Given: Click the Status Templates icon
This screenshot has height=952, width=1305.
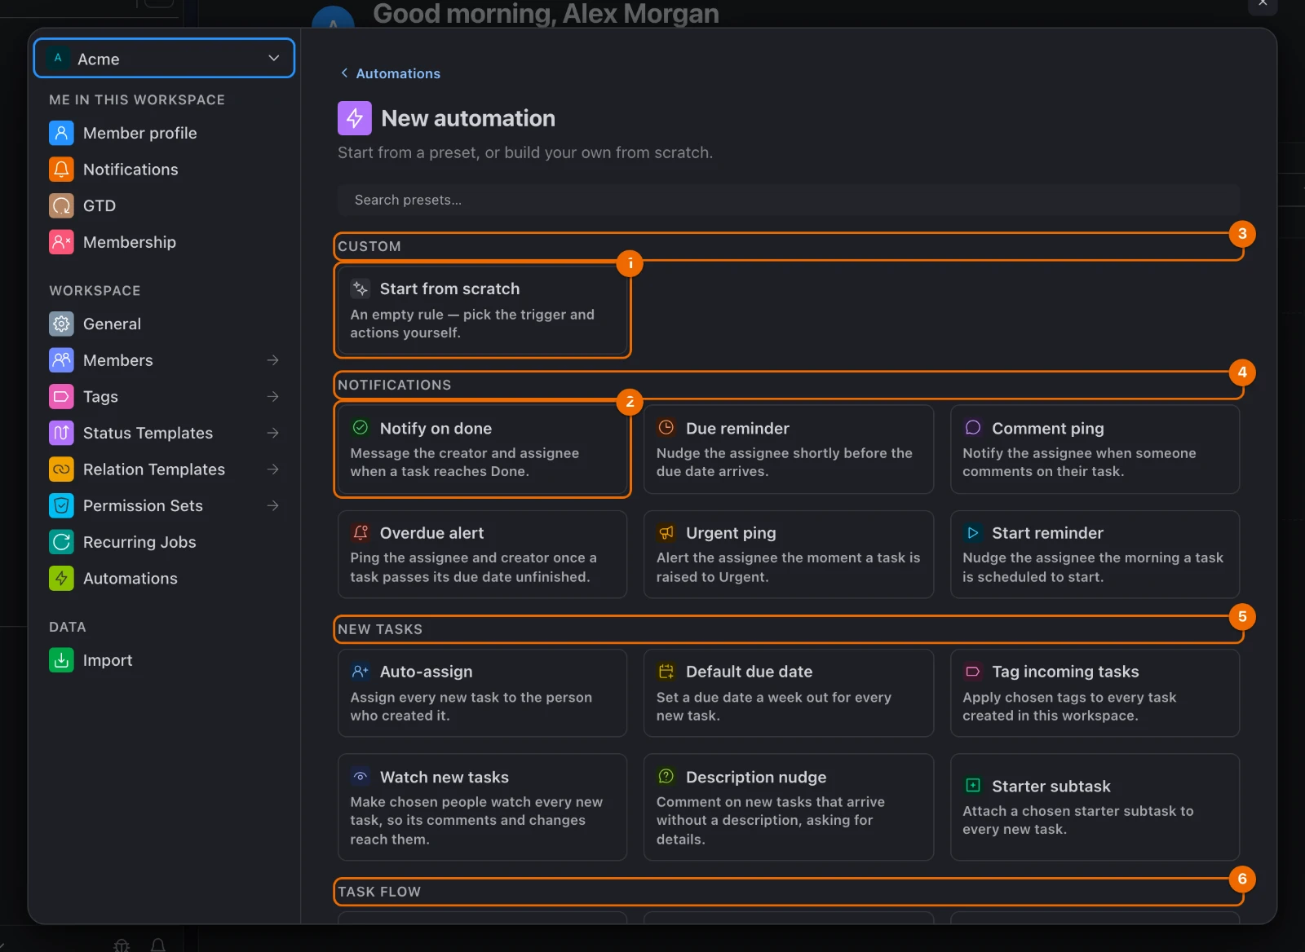Looking at the screenshot, I should pyautogui.click(x=61, y=433).
